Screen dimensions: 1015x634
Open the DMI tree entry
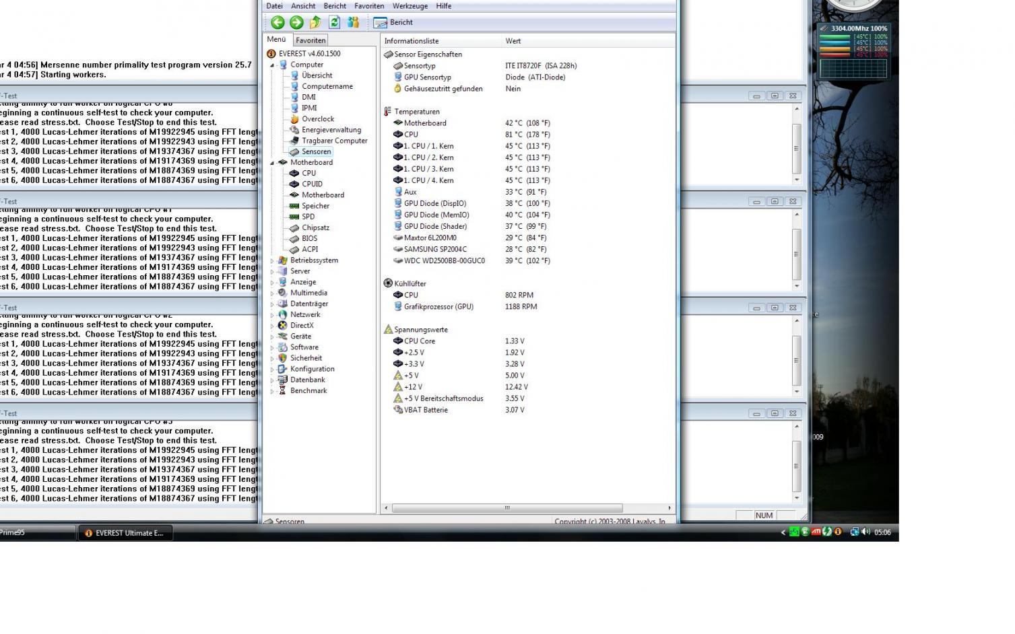308,97
